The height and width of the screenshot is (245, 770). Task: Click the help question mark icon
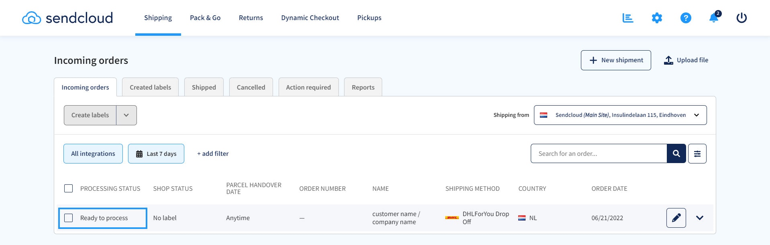(685, 18)
